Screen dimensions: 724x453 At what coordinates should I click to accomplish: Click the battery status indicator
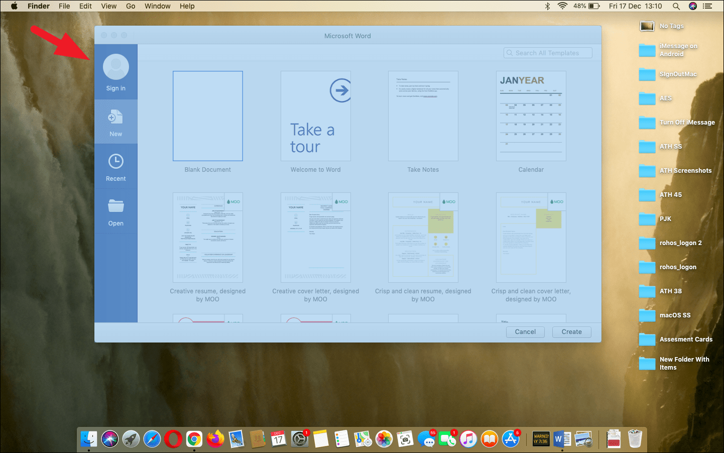pyautogui.click(x=586, y=6)
